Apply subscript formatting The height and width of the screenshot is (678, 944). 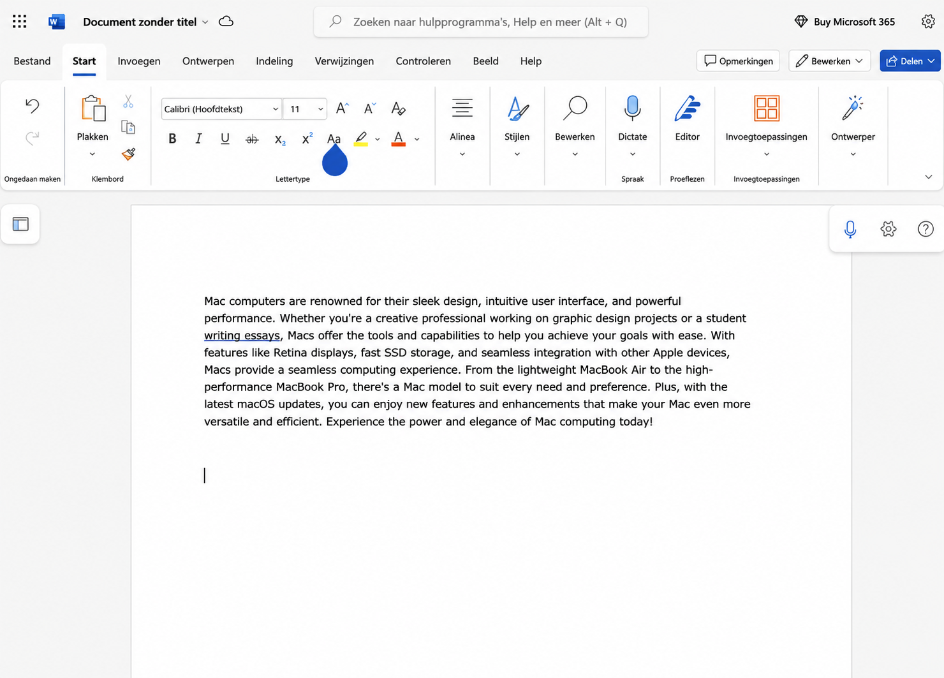tap(280, 139)
